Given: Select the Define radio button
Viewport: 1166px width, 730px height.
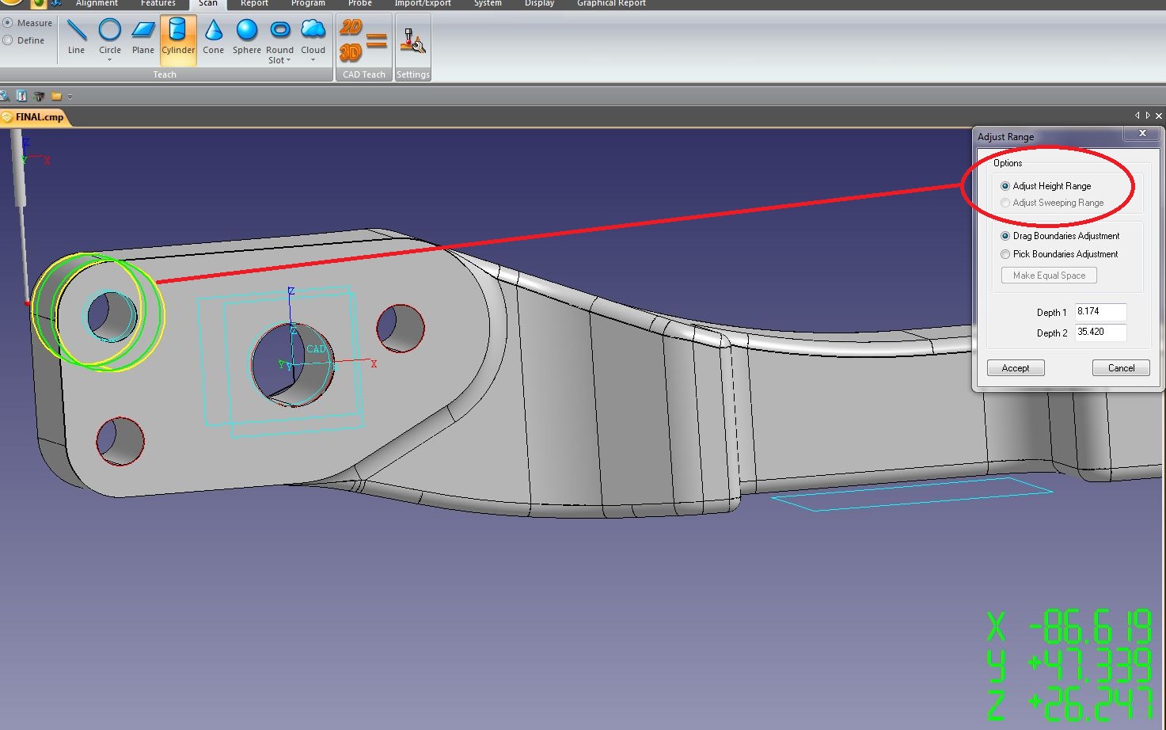Looking at the screenshot, I should (x=9, y=40).
